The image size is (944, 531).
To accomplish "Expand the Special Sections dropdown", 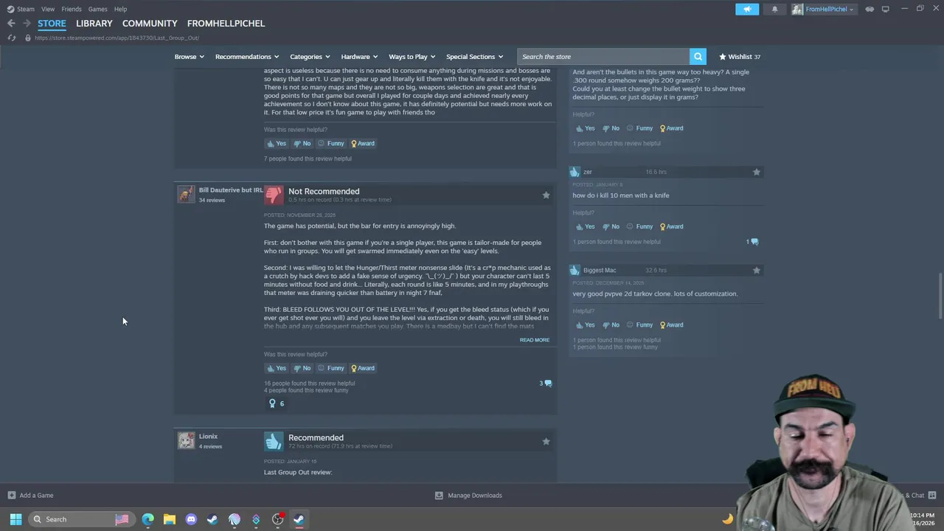I will point(474,57).
